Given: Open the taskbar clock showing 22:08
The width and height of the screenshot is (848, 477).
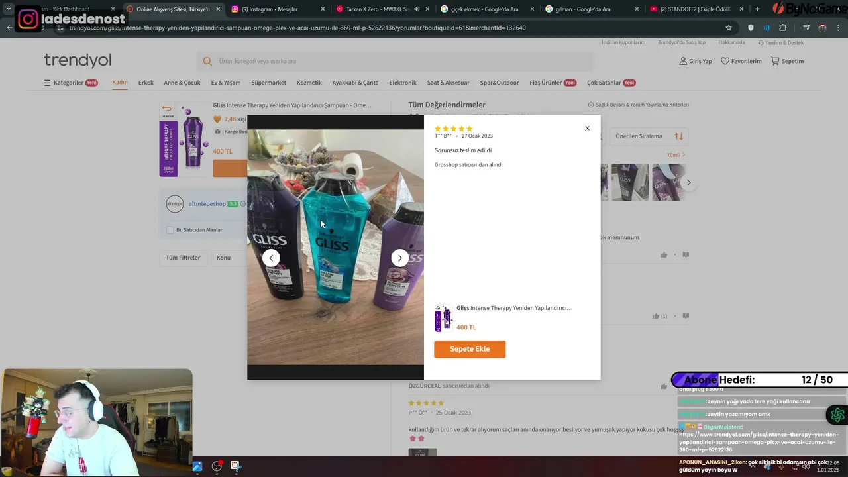Looking at the screenshot, I should coord(829,466).
